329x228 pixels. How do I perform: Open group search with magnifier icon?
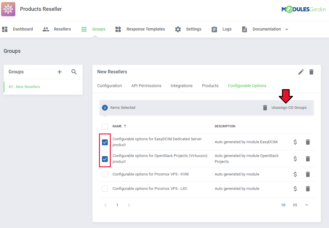click(74, 72)
